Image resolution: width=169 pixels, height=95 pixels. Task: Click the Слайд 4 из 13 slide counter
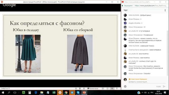pyautogui.click(x=5, y=89)
